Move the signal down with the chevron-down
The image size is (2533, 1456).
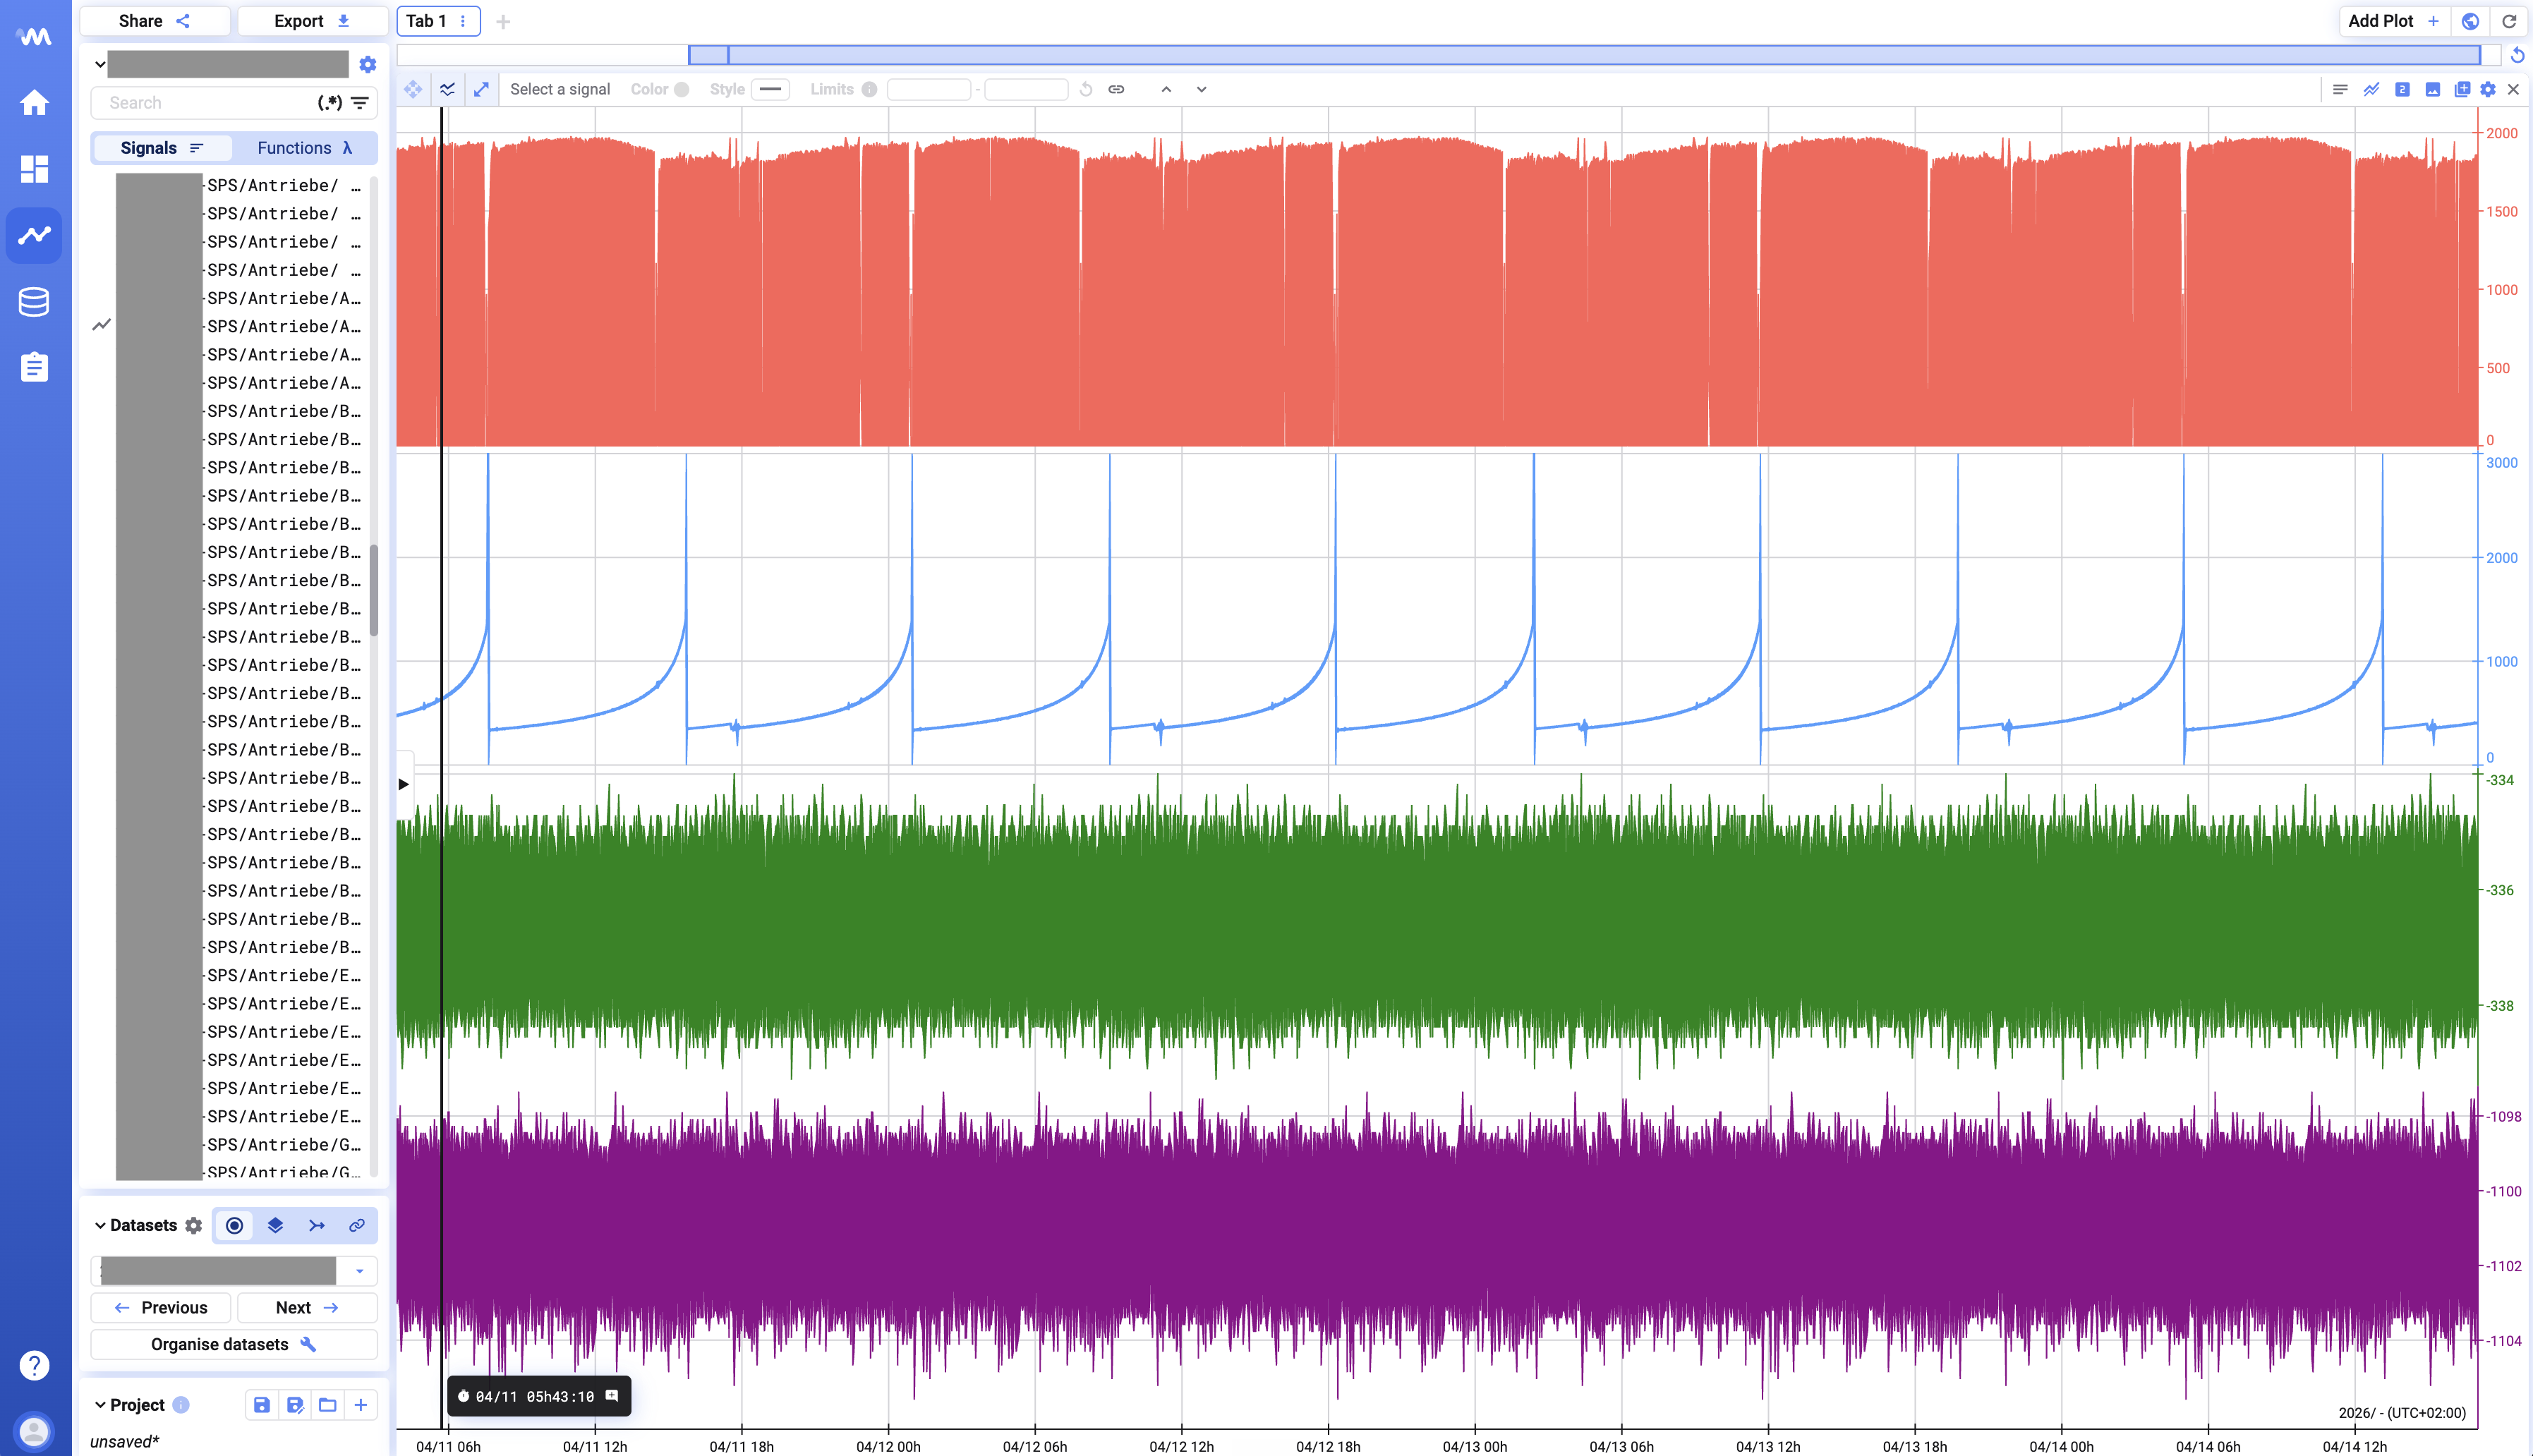pos(1201,89)
